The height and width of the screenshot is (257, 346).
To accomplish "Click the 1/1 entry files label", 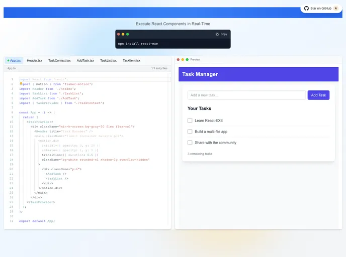I will tap(159, 68).
